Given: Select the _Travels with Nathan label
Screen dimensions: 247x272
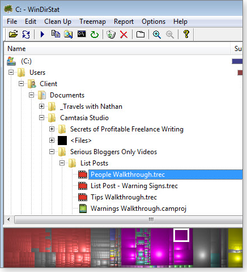Looking at the screenshot, I should [x=91, y=107].
